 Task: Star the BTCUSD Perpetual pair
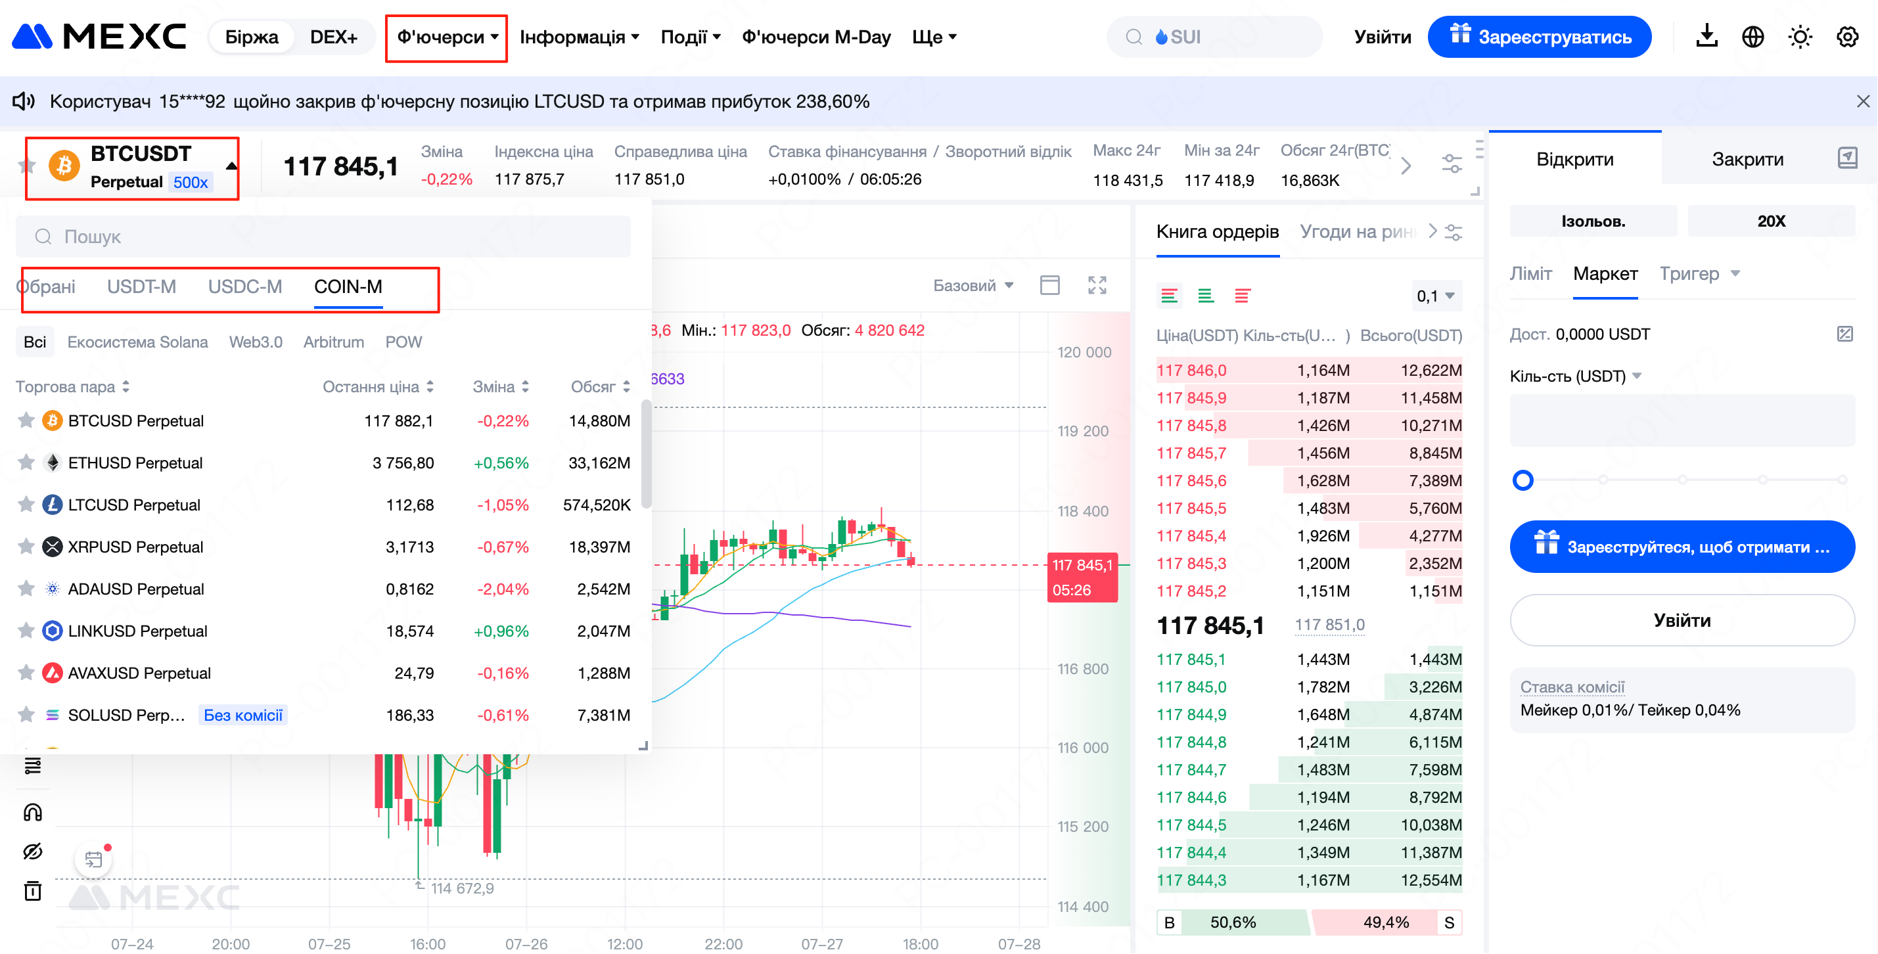(26, 420)
